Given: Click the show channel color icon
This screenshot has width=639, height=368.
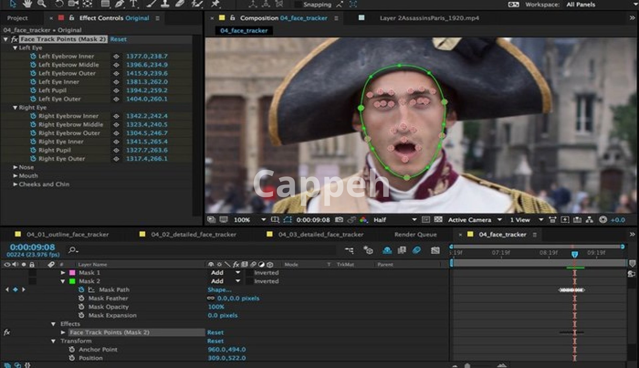Looking at the screenshot, I should pyautogui.click(x=363, y=220).
